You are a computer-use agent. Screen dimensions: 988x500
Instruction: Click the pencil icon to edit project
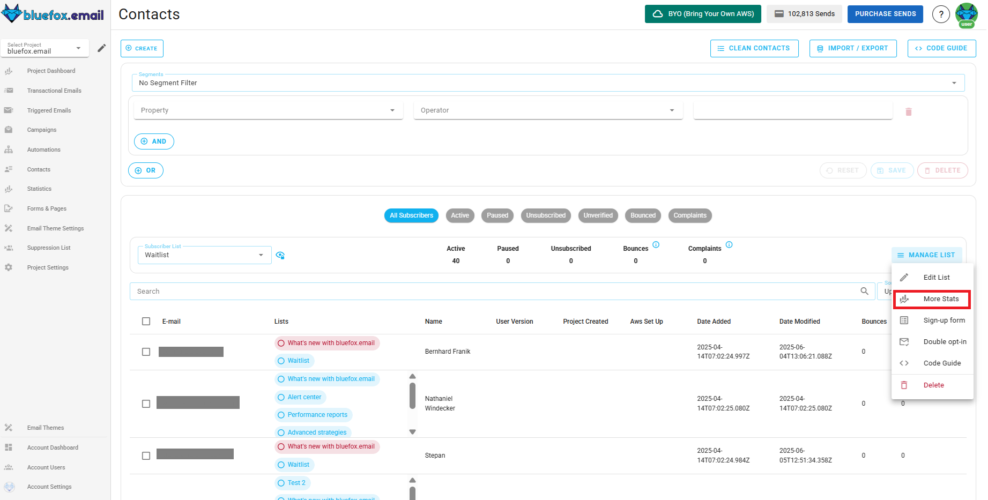pyautogui.click(x=101, y=48)
